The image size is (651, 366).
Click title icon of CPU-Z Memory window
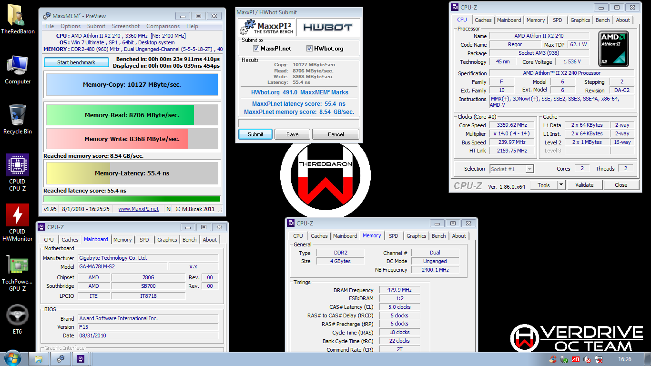coord(291,223)
